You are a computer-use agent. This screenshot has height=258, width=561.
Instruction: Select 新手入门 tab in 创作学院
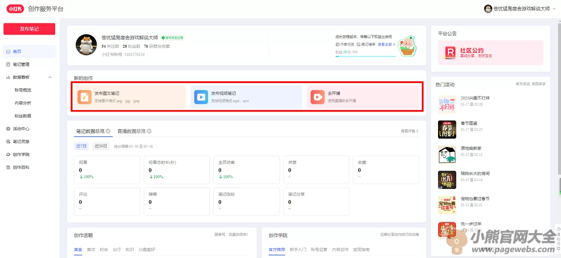click(x=298, y=250)
